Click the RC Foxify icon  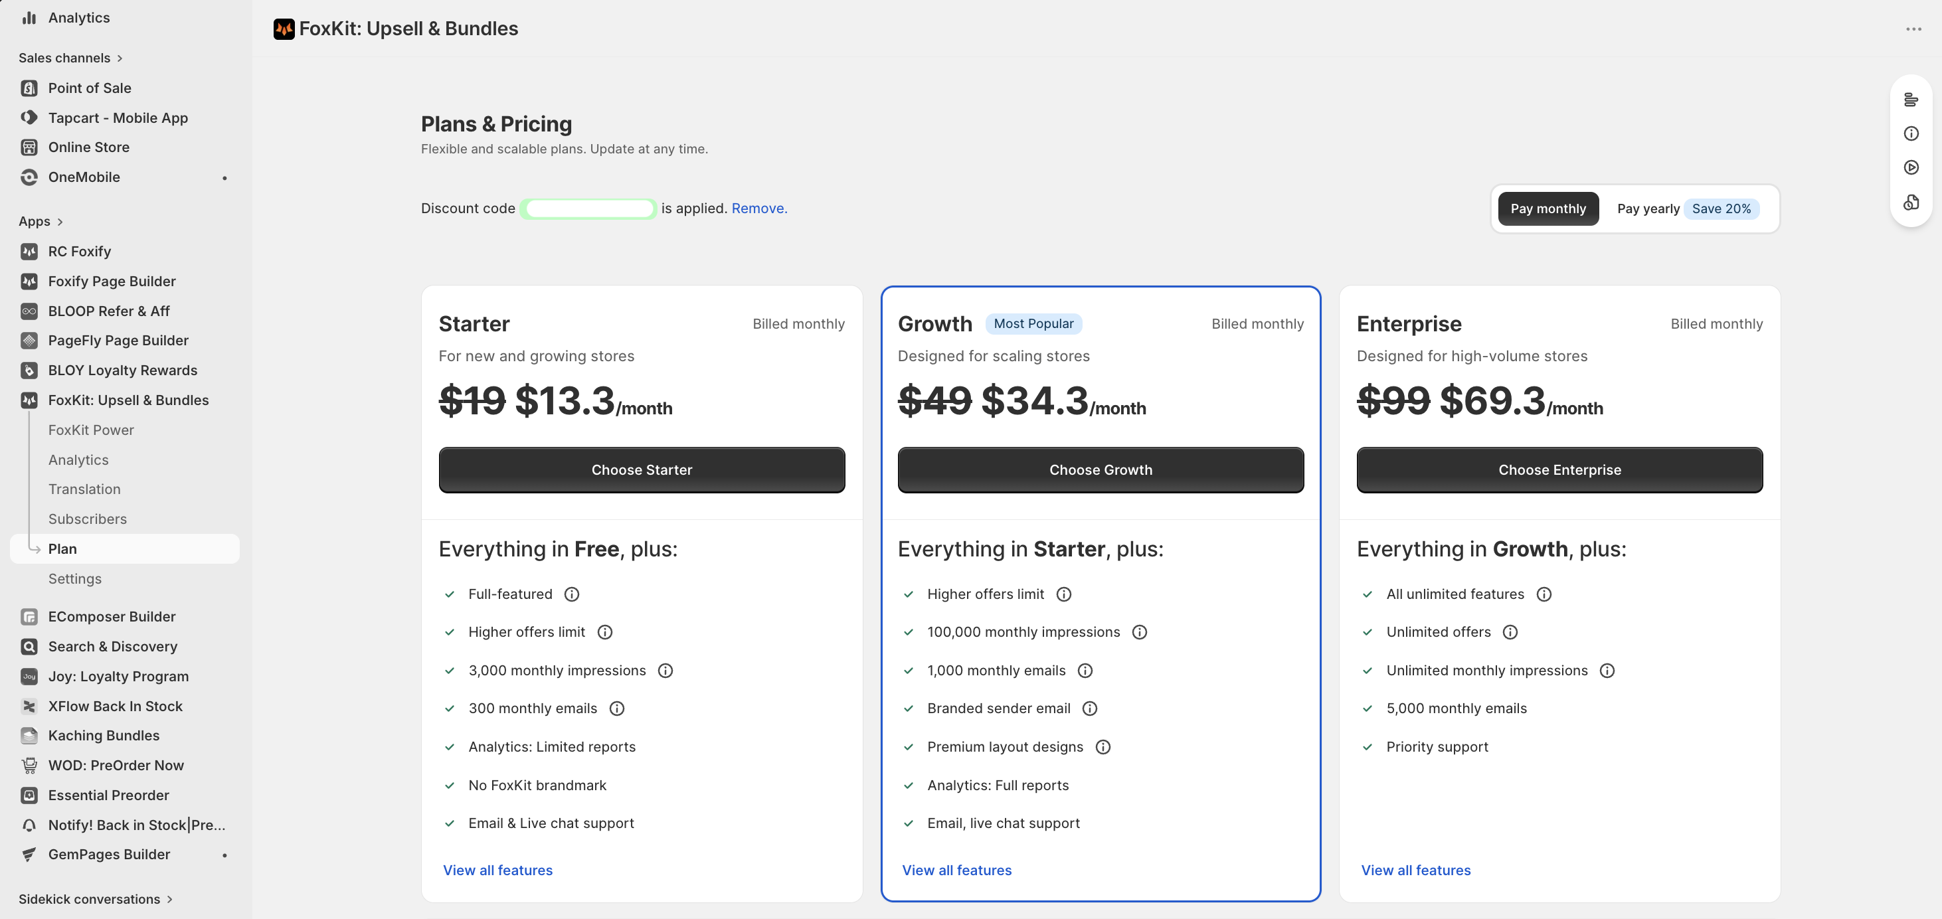pos(29,251)
